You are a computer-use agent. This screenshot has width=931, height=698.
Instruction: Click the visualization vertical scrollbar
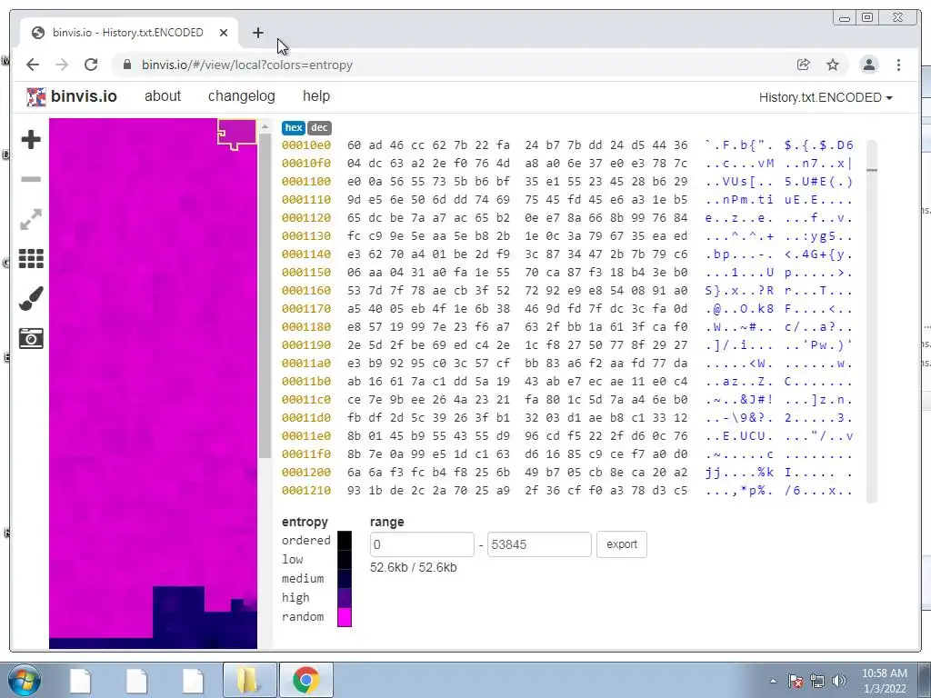click(265, 297)
